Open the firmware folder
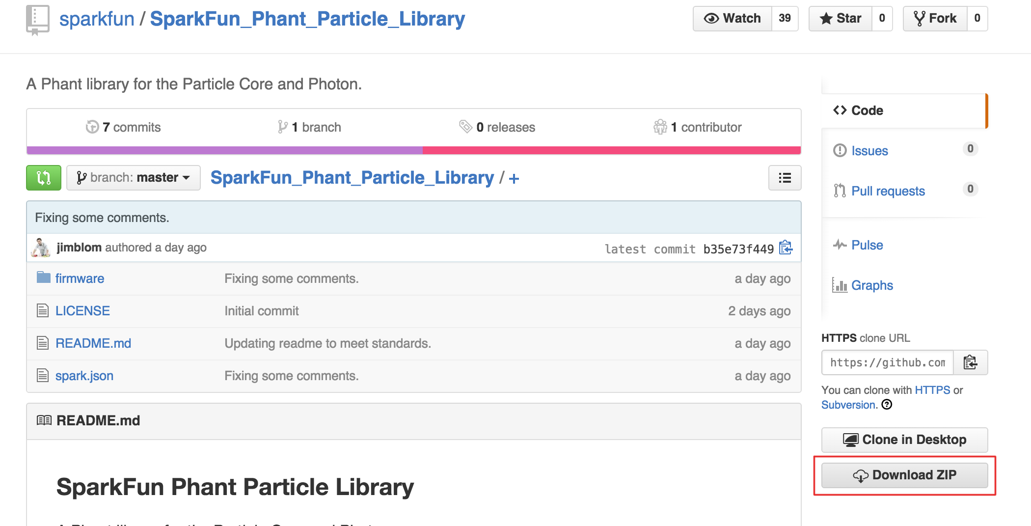 click(80, 278)
